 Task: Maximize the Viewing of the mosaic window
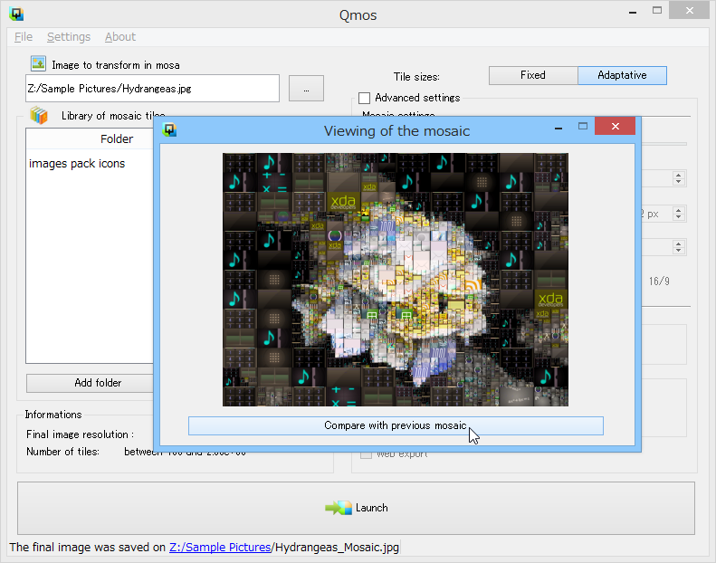(x=583, y=127)
